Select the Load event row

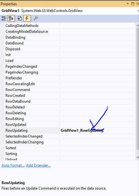pos(70,61)
